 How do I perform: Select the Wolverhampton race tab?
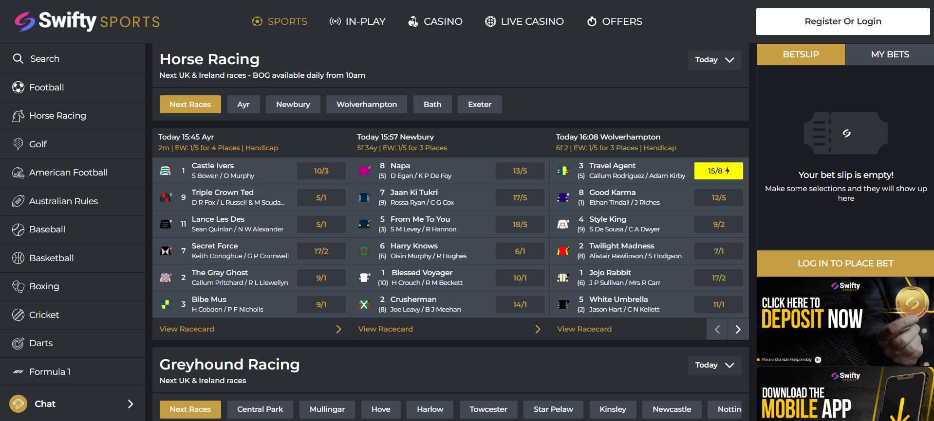(366, 105)
